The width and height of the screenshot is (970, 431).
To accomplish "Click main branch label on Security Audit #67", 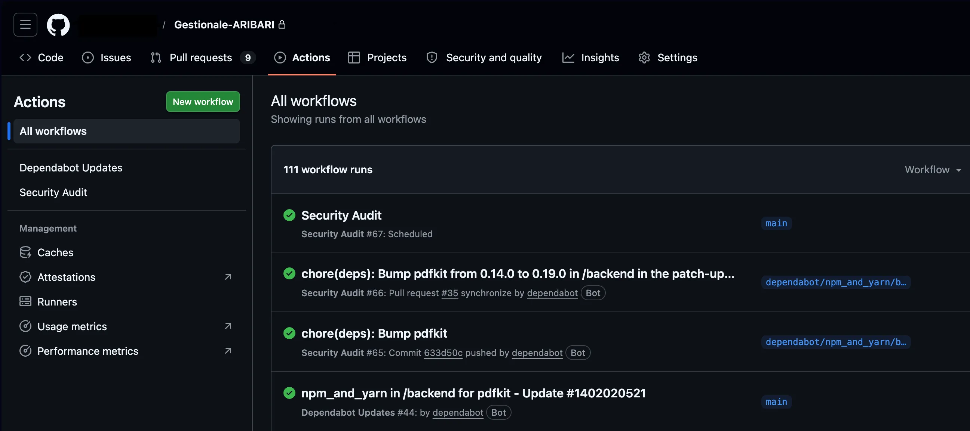I will coord(776,223).
